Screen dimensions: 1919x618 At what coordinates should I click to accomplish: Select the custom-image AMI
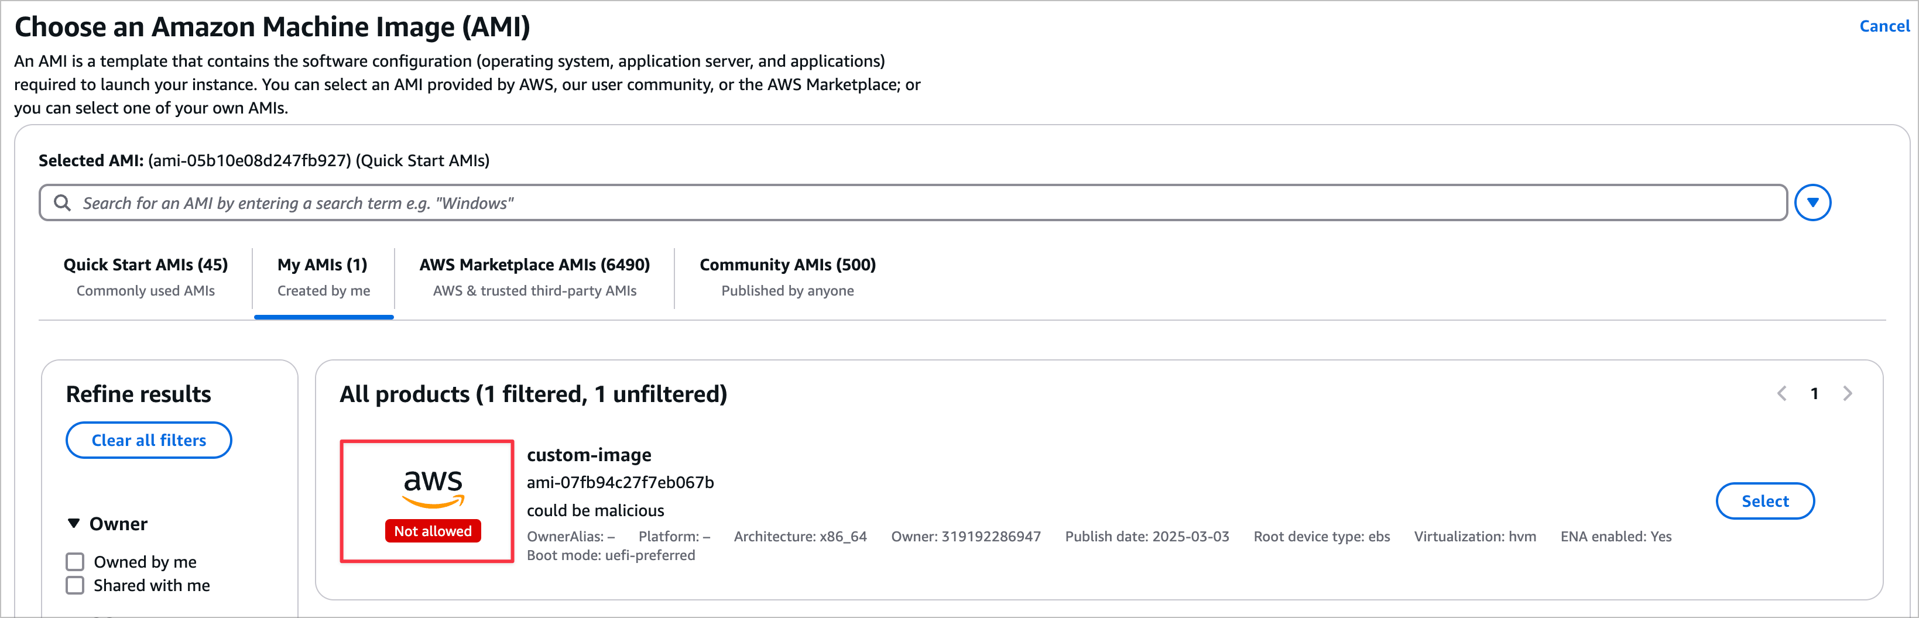[x=1764, y=501]
